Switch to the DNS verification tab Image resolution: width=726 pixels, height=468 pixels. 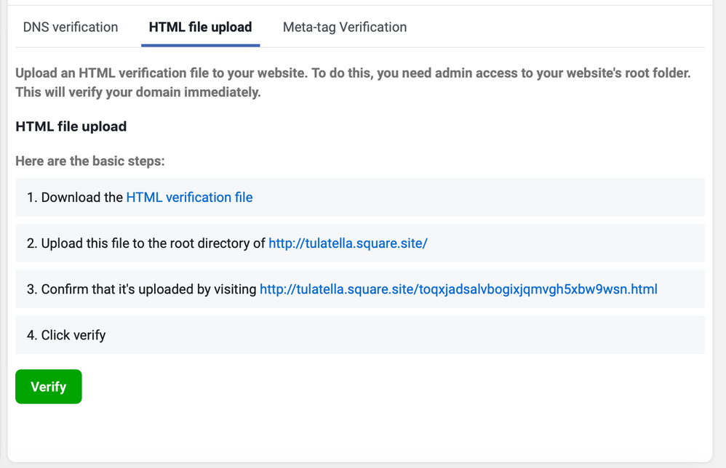coord(71,27)
